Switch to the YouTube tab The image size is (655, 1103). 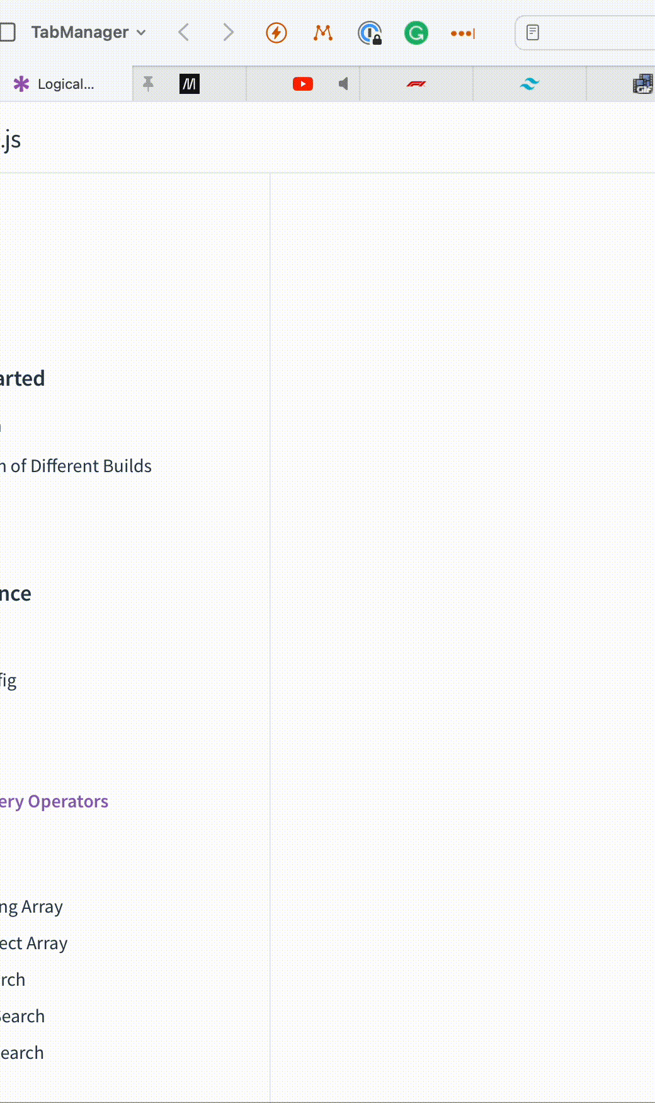303,84
